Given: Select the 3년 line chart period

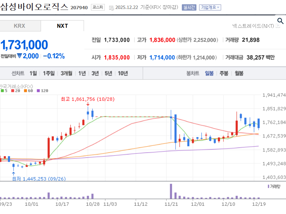Looking at the screenshot, I should tap(95, 73).
